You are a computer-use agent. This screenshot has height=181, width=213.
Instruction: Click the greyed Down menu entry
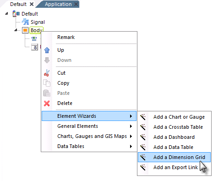pyautogui.click(x=89, y=60)
